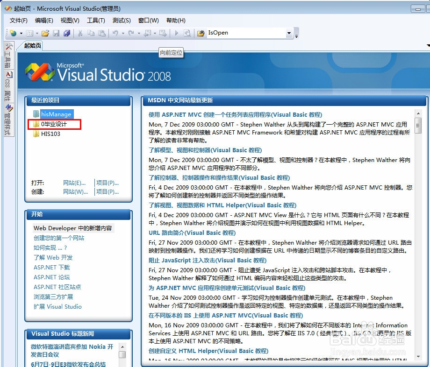Open the 扩展 Visual Studio link

pyautogui.click(x=57, y=307)
